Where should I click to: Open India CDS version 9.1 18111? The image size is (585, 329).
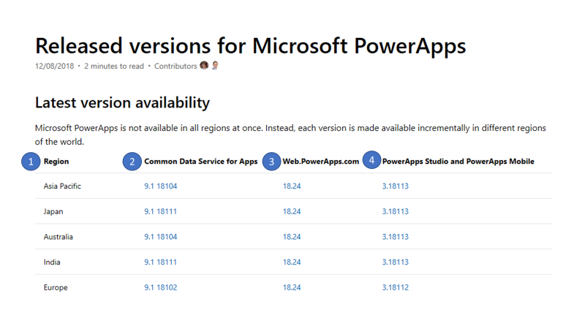pyautogui.click(x=160, y=262)
